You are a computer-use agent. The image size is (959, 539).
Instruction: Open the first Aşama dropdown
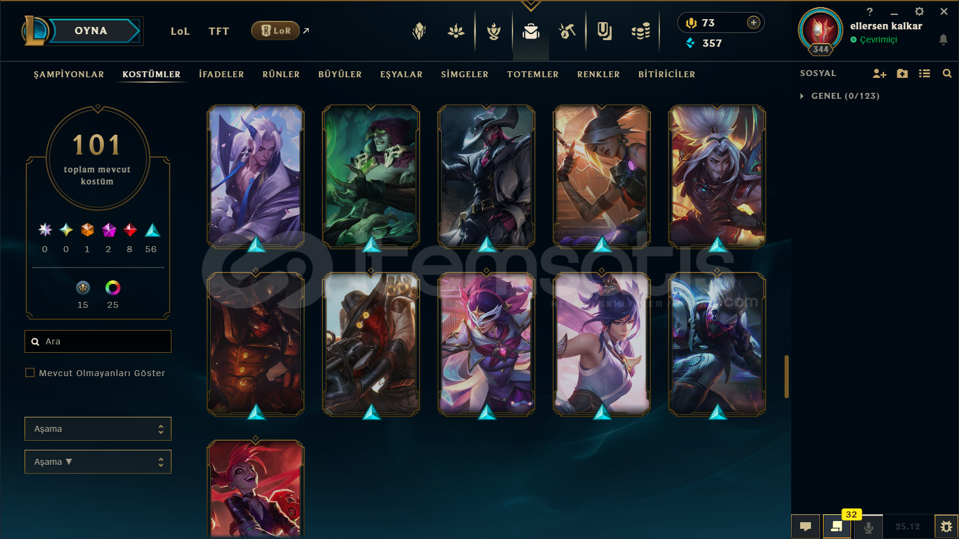98,429
